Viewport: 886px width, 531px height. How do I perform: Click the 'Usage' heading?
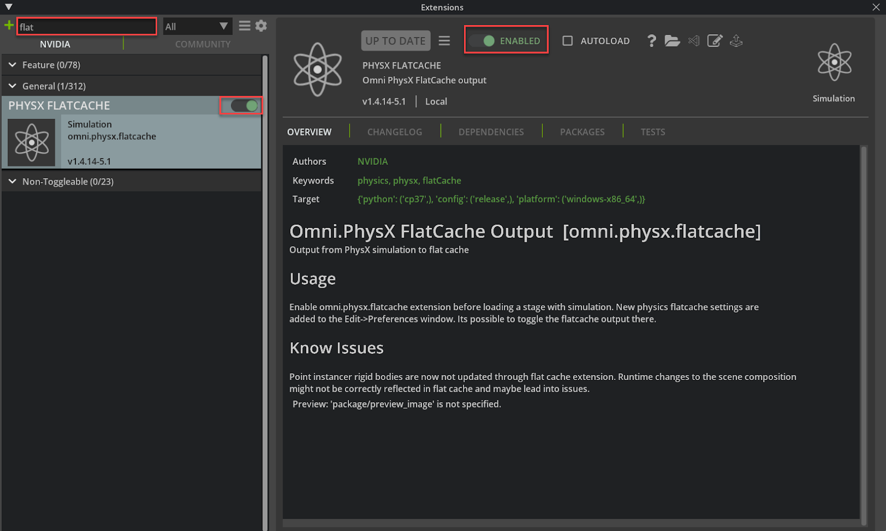(x=312, y=279)
